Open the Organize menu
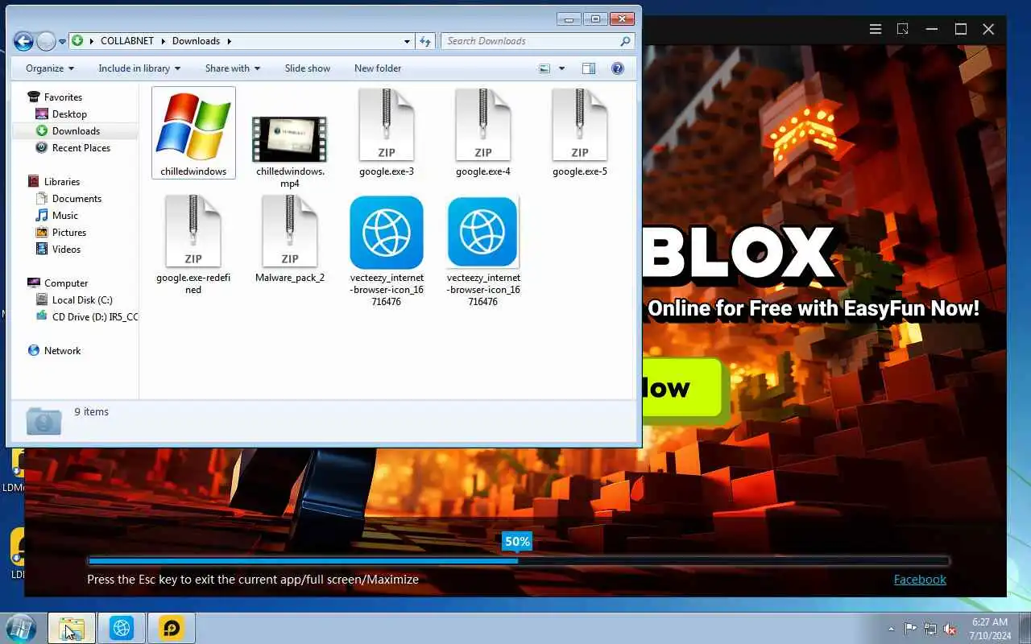This screenshot has height=644, width=1031. [50, 68]
